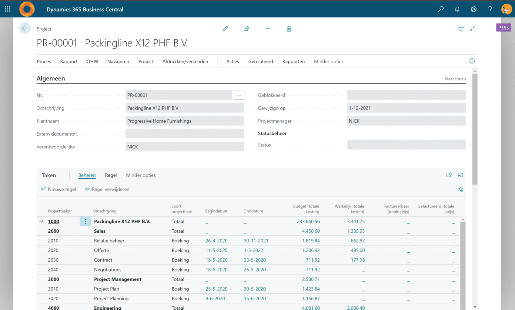
Task: Edit the project with the pencil icon
Action: [225, 29]
